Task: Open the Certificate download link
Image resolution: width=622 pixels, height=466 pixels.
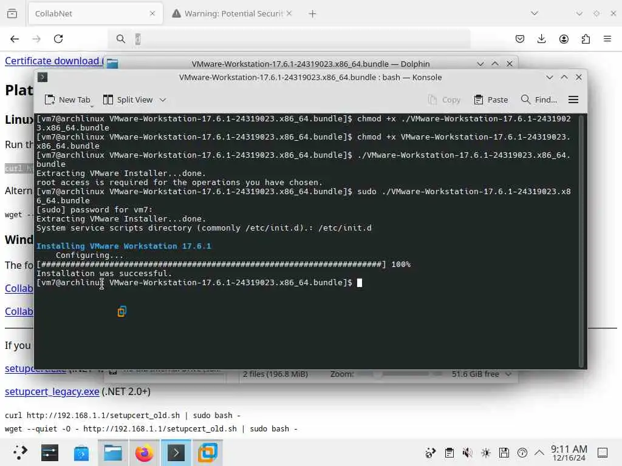Action: point(54,61)
